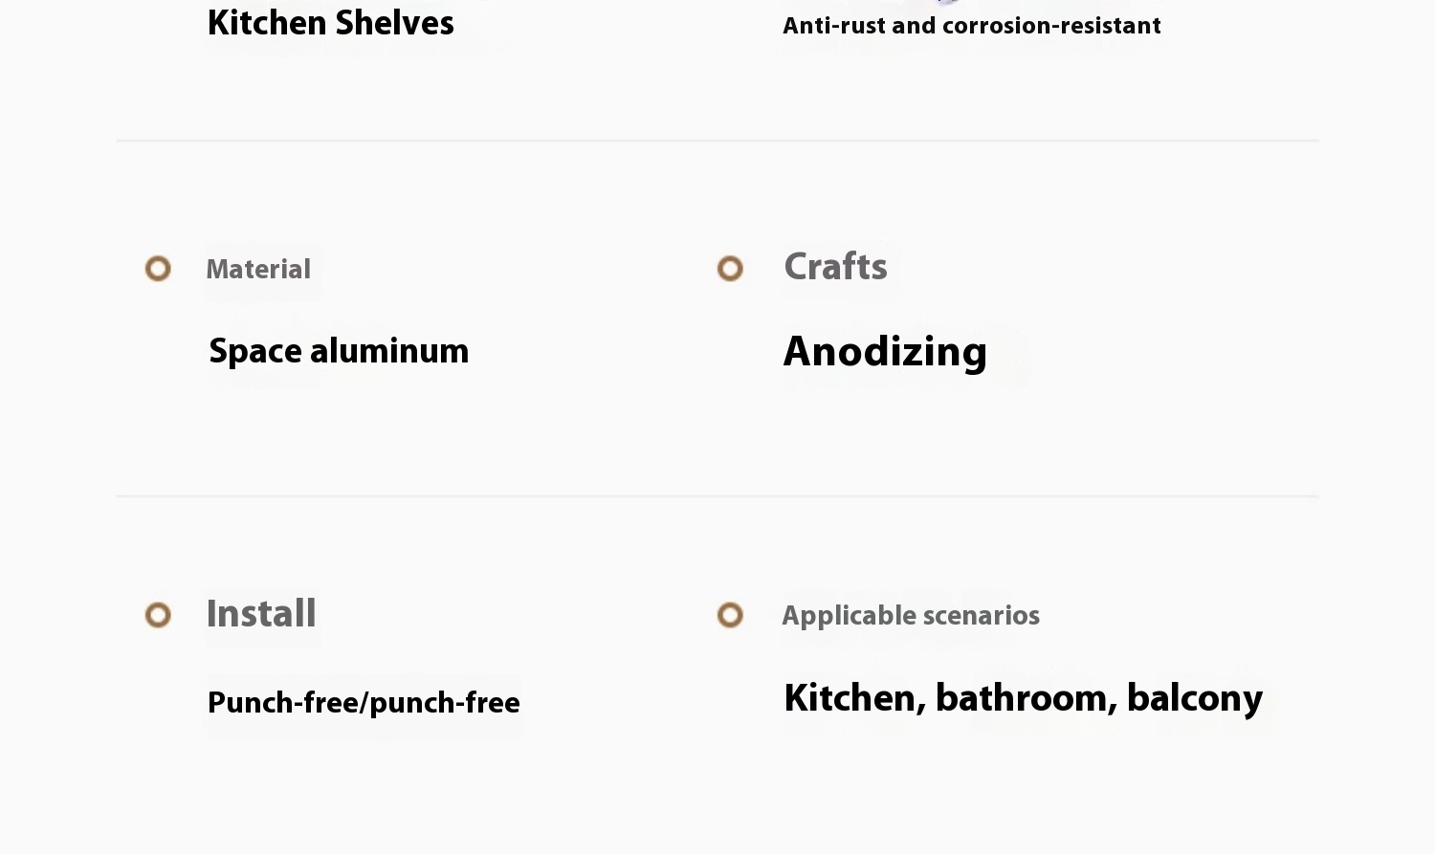The height and width of the screenshot is (856, 1435).
Task: Click the ring bullet beside Install
Action: [158, 615]
